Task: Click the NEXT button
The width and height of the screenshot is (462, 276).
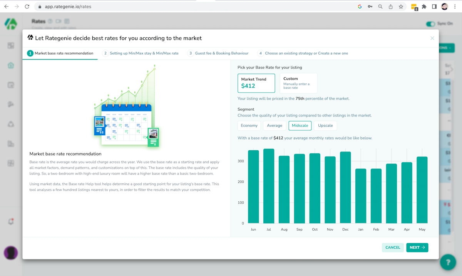Action: click(417, 248)
